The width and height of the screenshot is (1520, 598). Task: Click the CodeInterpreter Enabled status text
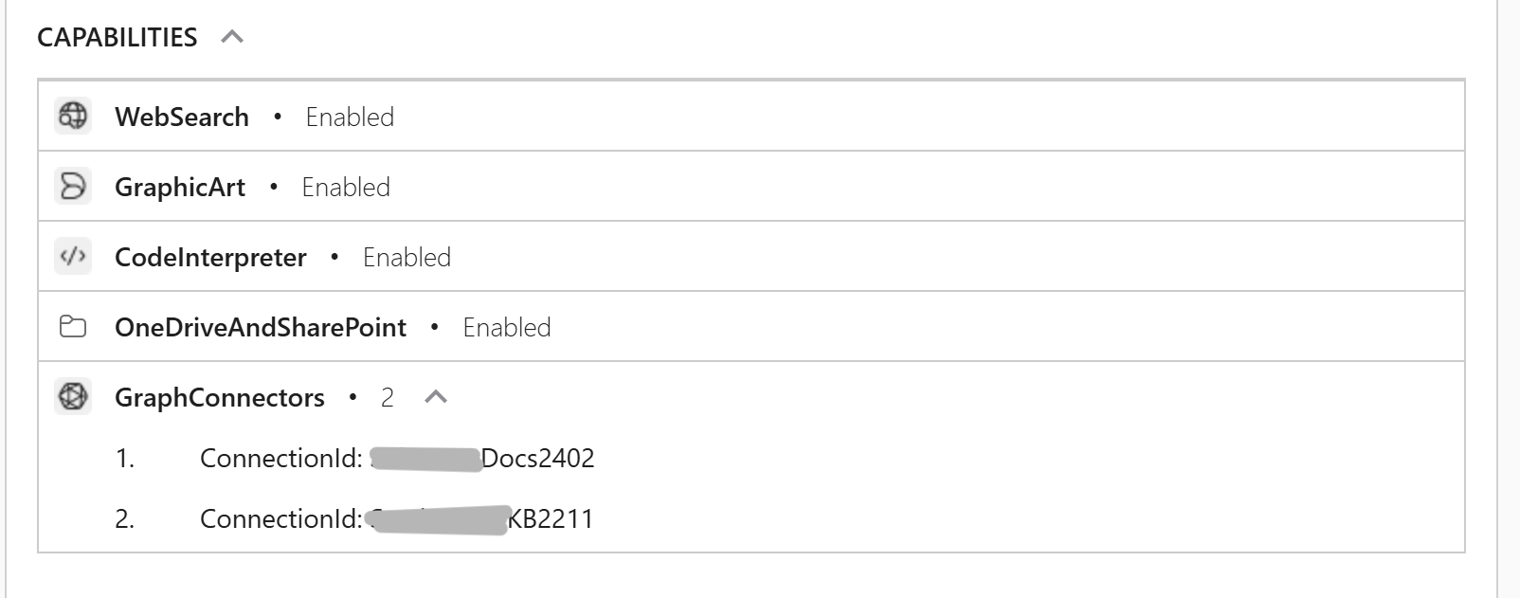[x=407, y=257]
